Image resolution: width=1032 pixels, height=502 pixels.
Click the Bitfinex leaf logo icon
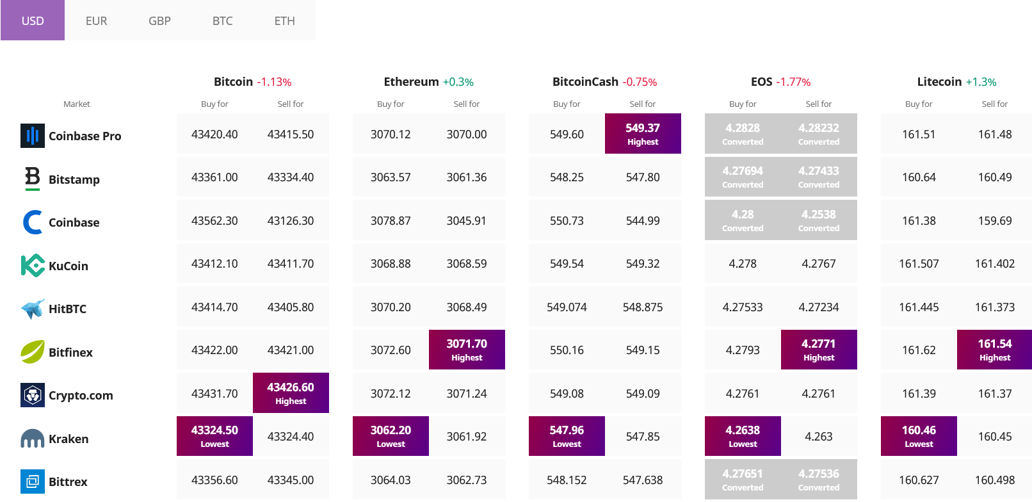tap(33, 352)
